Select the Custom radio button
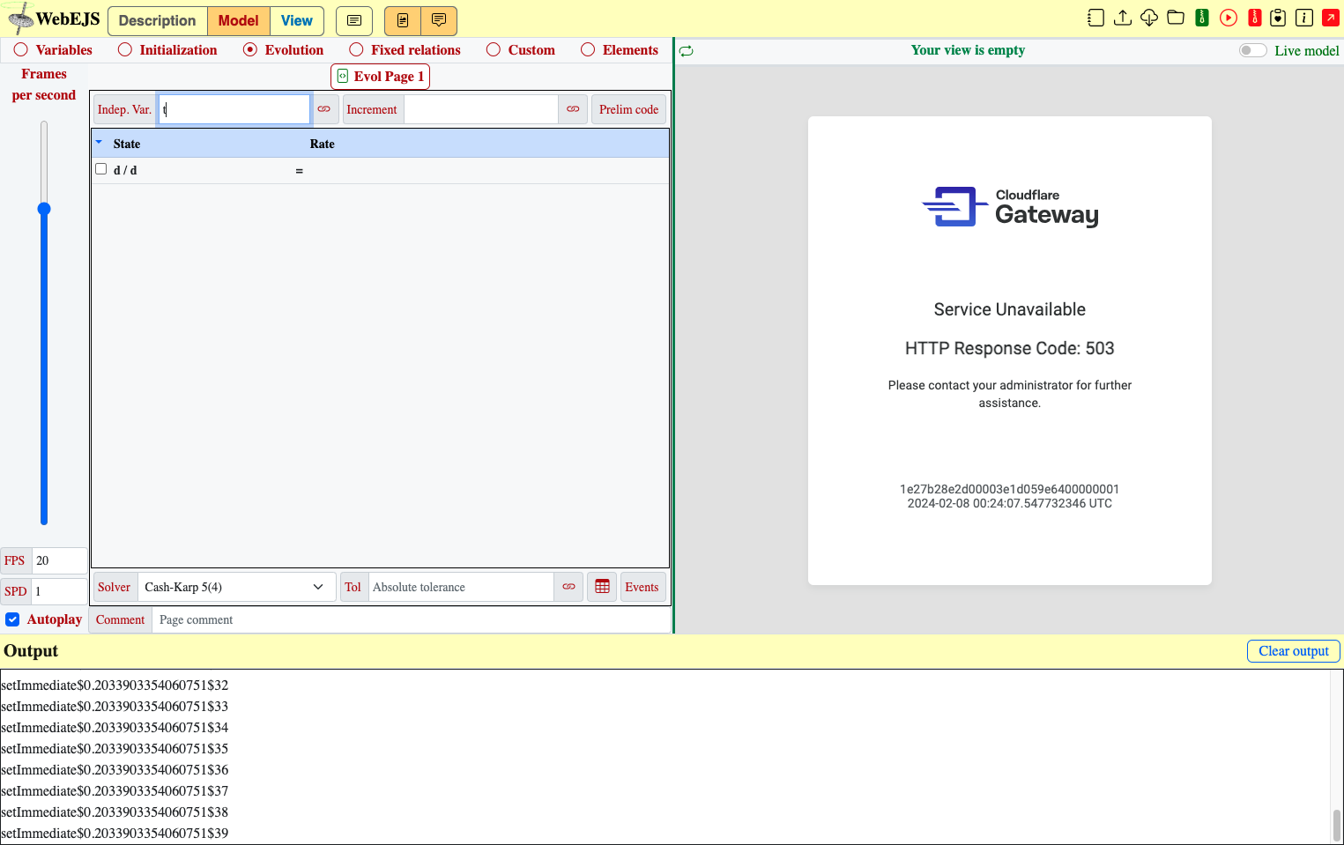 [494, 50]
